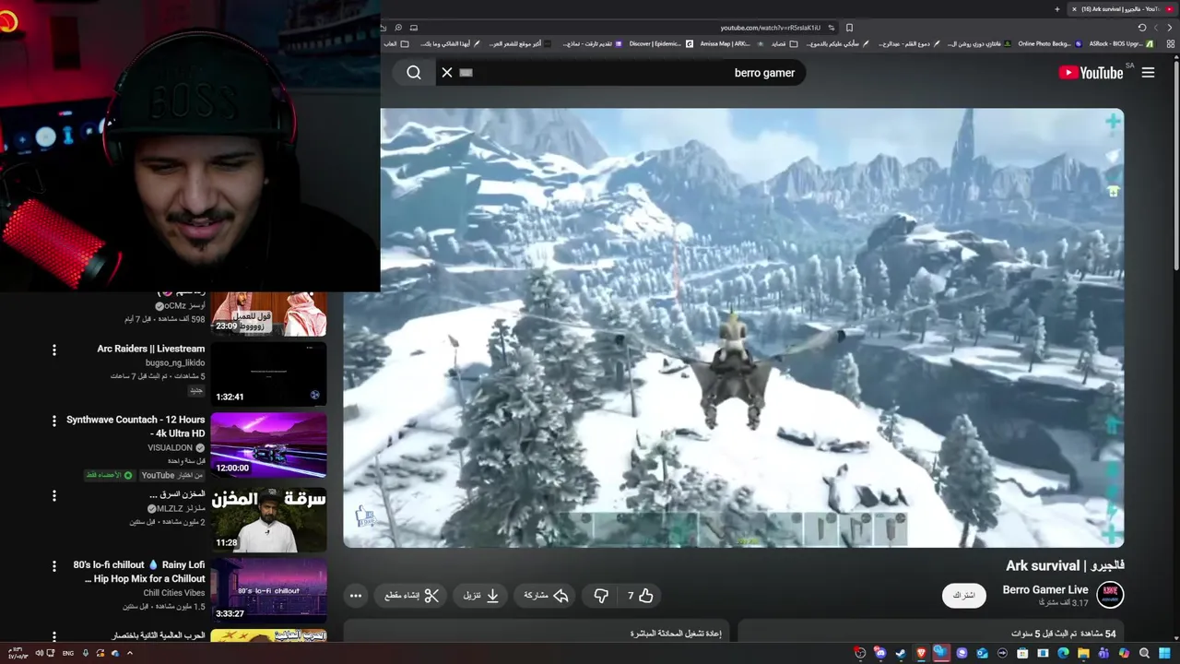
Task: Open the VISUALDON channel name
Action: click(x=171, y=447)
